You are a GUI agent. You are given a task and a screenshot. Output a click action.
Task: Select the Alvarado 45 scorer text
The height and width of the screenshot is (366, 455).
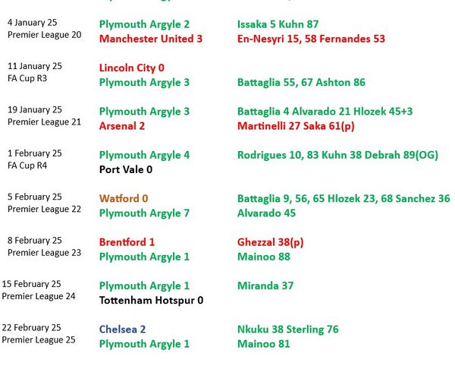coord(266,213)
